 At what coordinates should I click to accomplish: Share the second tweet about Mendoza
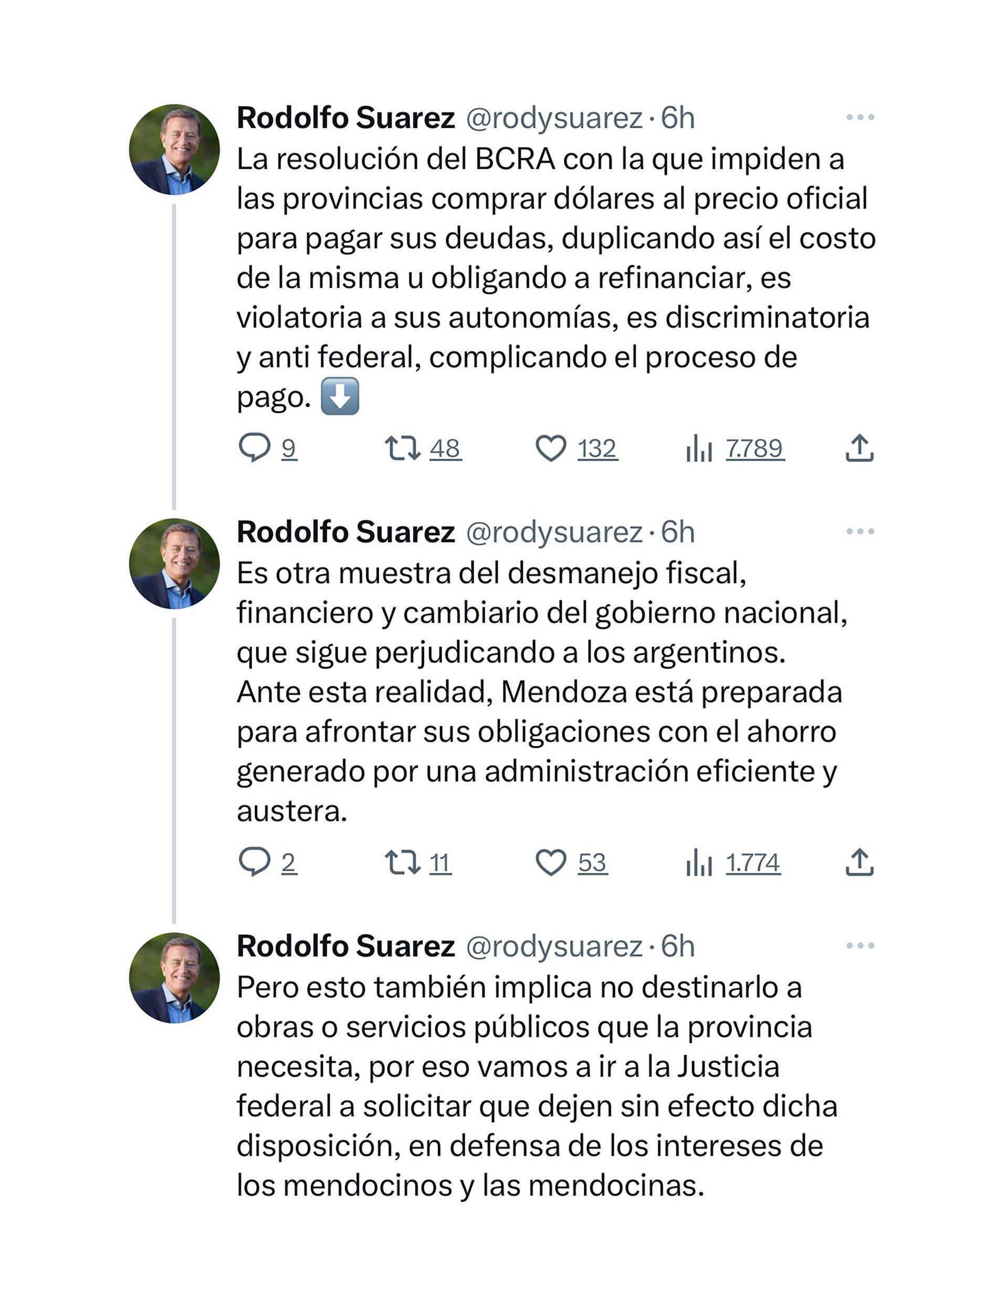click(x=859, y=862)
